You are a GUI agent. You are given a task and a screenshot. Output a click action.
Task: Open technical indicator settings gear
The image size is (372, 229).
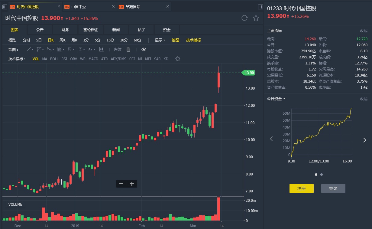coord(178,59)
